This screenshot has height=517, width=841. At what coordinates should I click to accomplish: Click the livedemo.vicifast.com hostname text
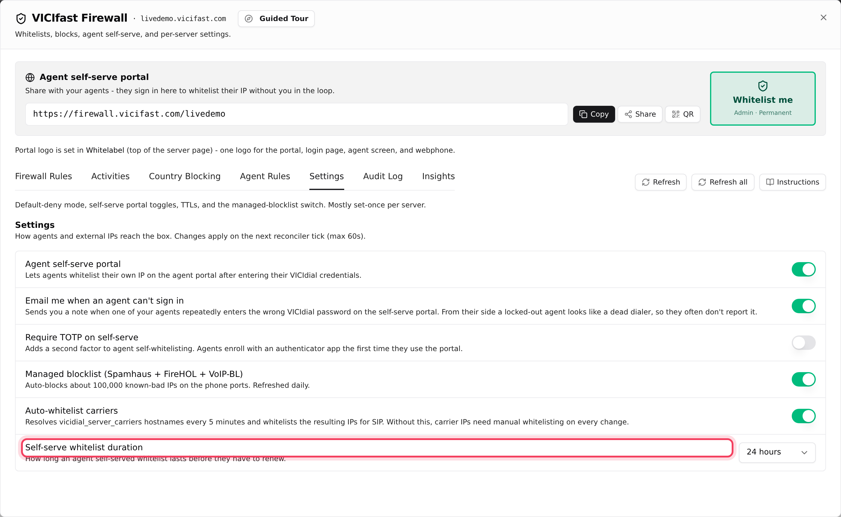[x=183, y=19]
